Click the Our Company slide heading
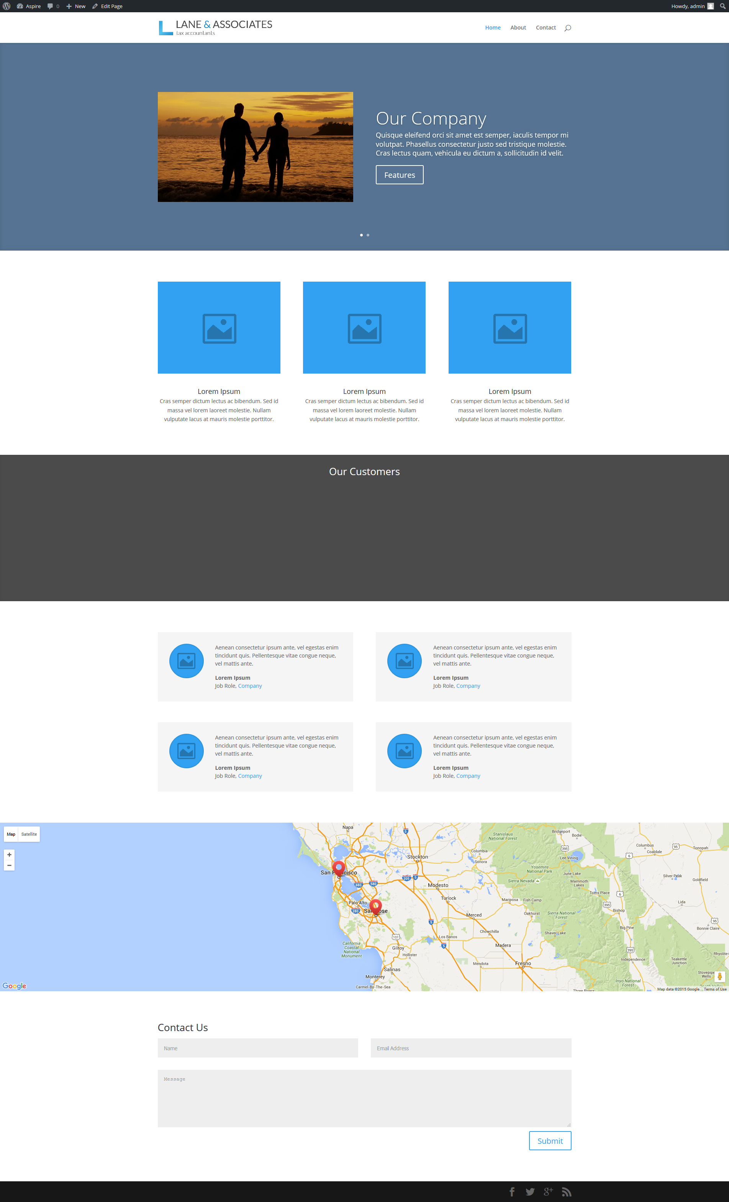Screen dimensions: 729x1202 [431, 118]
